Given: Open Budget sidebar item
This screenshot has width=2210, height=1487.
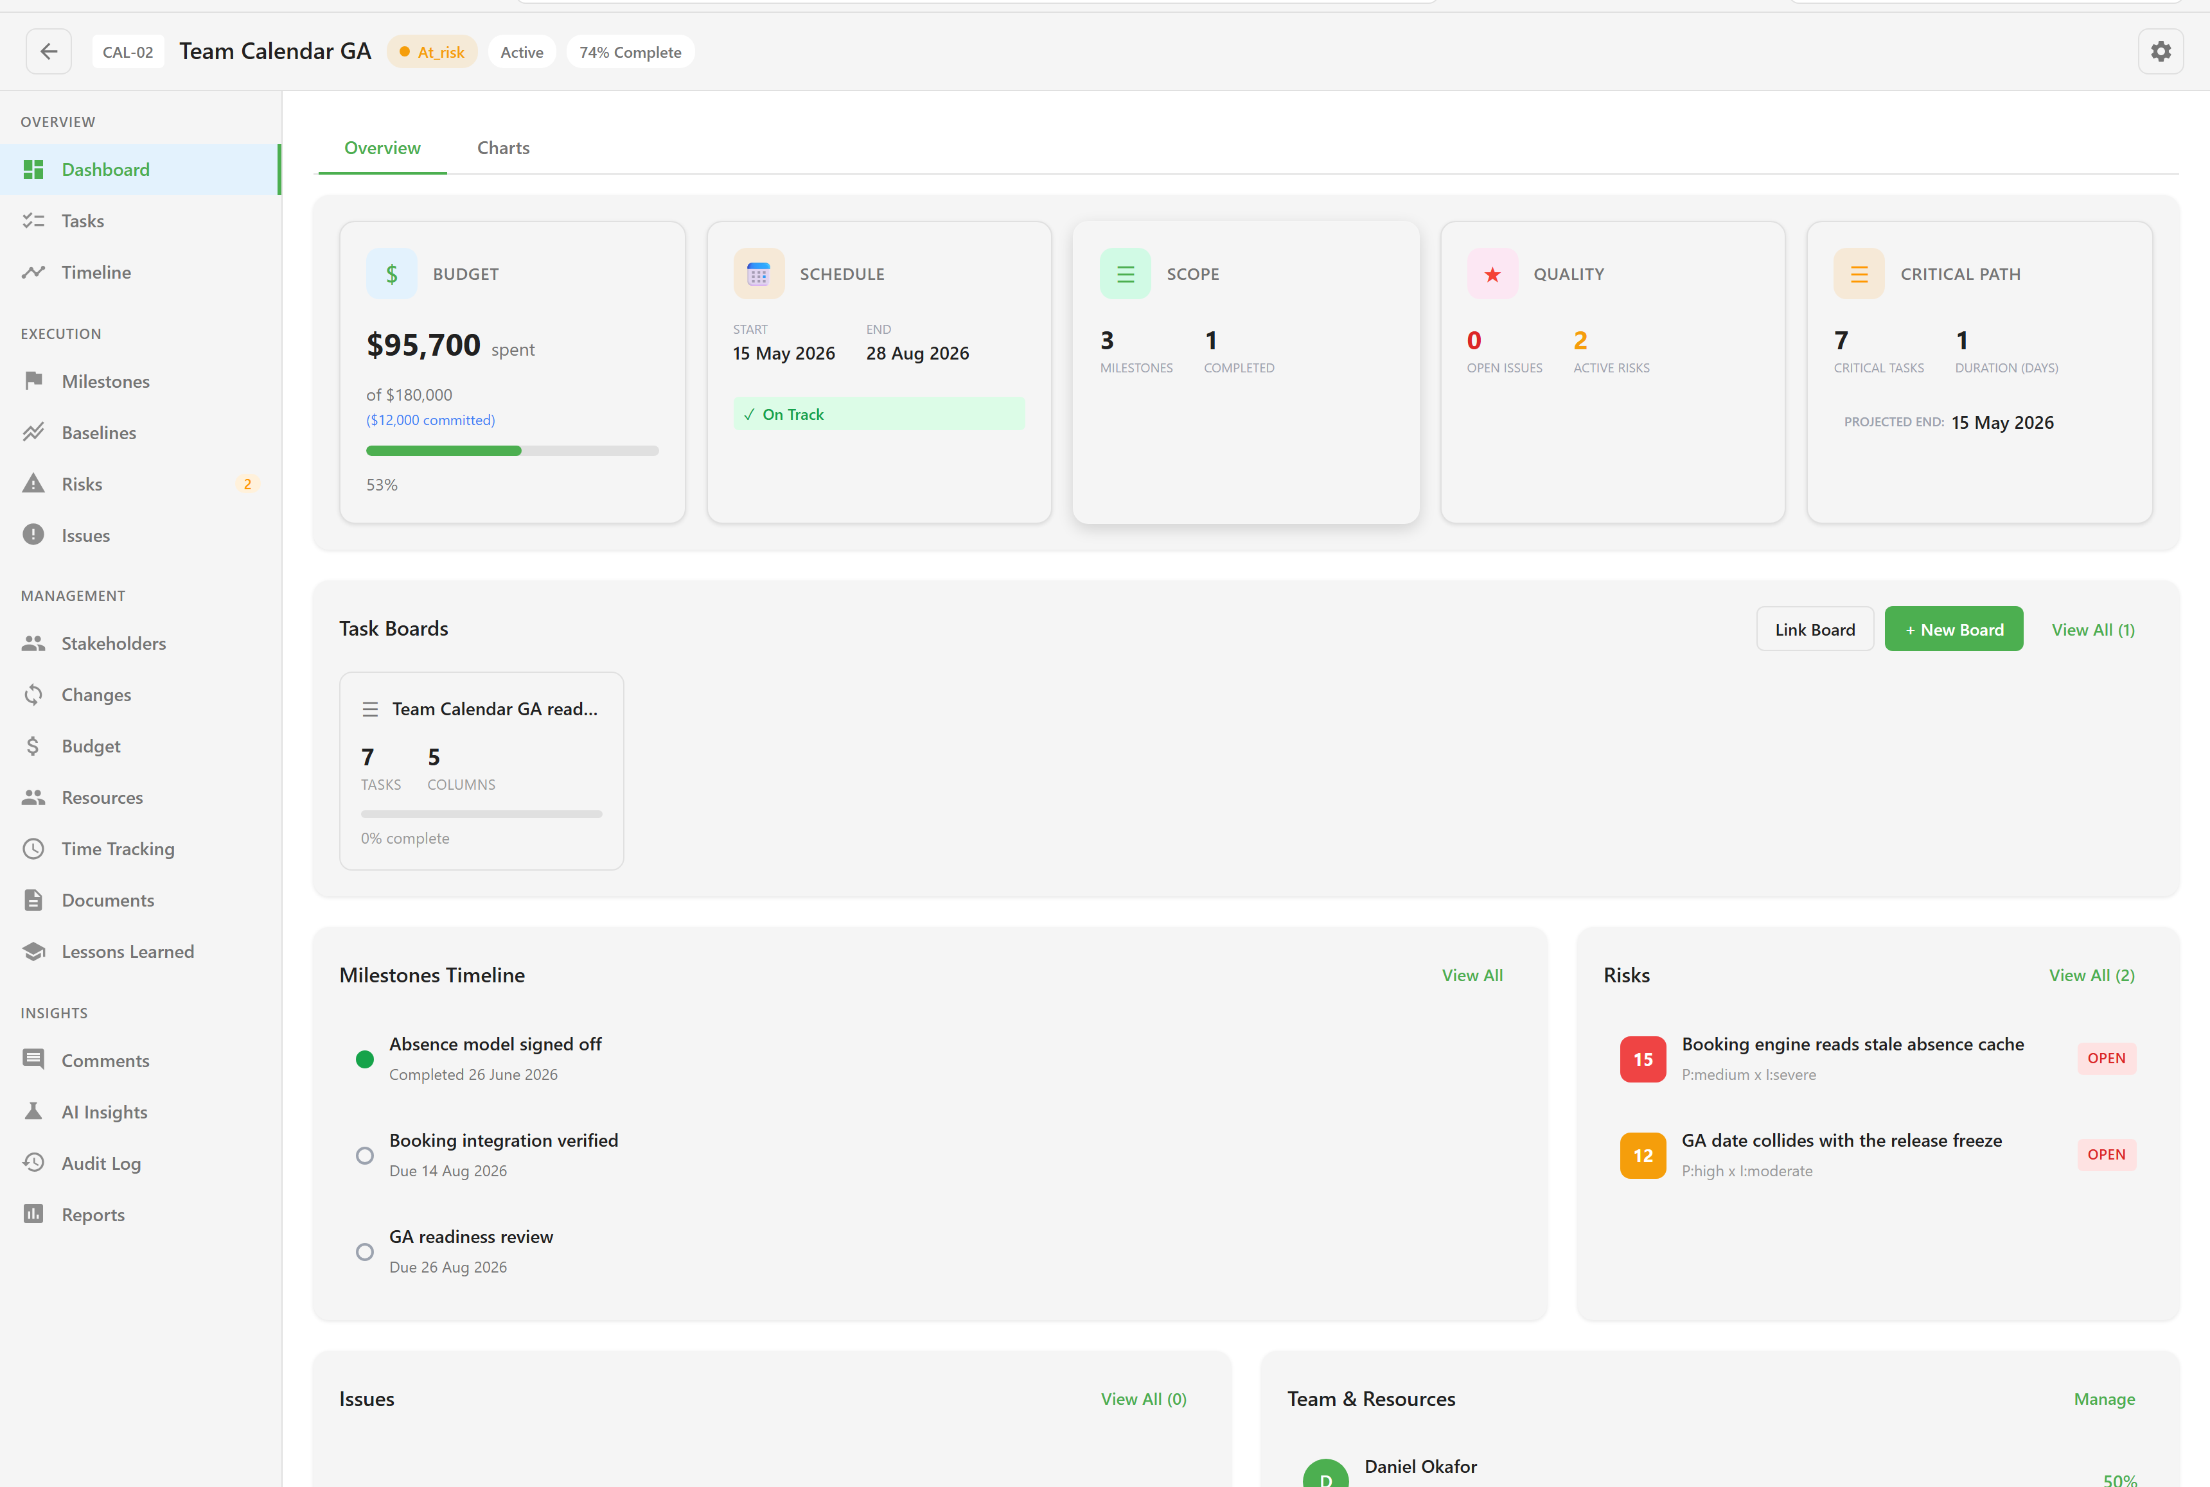Looking at the screenshot, I should click(141, 746).
